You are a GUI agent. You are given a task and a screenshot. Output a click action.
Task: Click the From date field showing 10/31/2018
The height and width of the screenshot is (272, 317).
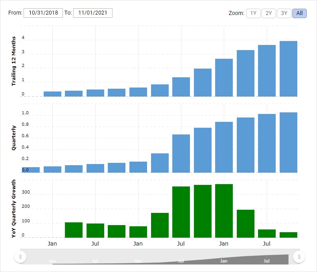click(x=43, y=13)
